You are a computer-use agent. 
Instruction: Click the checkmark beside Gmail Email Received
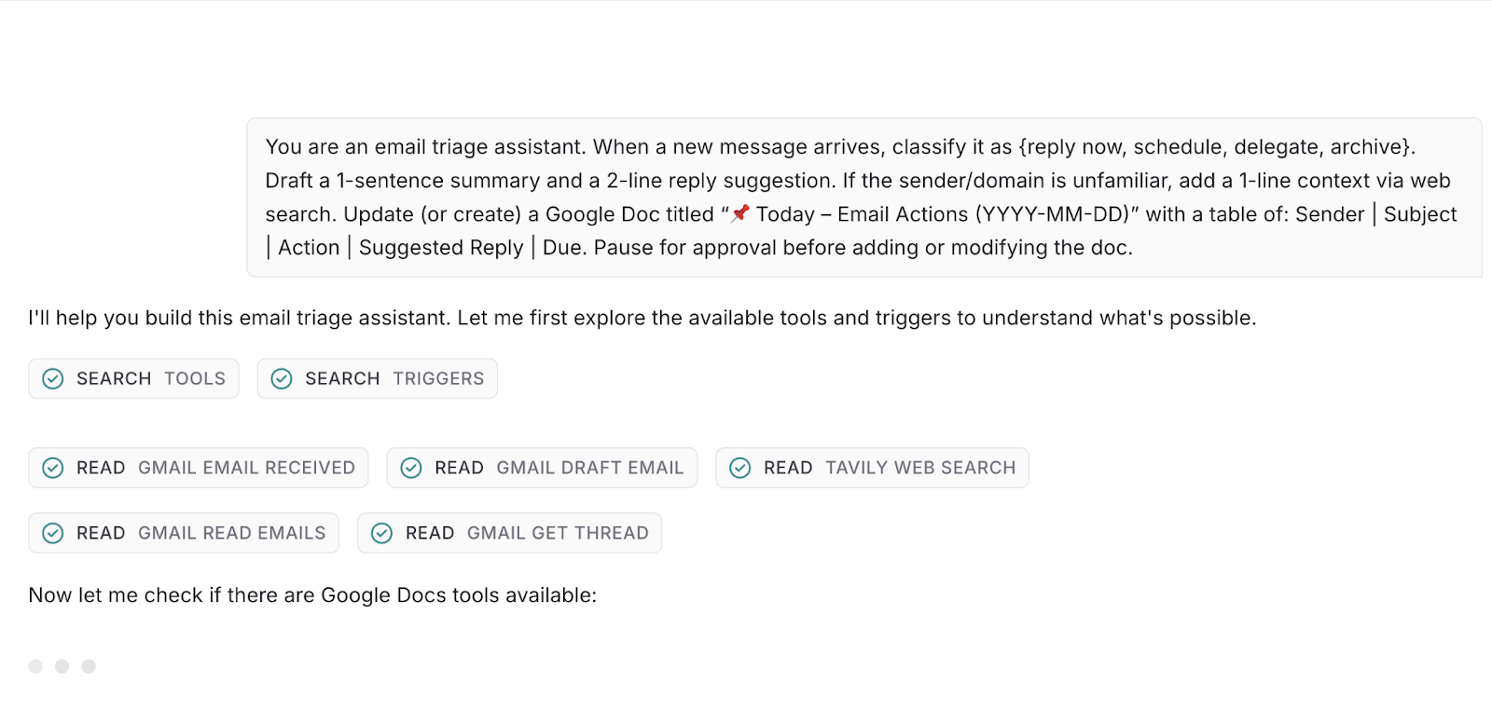pos(53,468)
